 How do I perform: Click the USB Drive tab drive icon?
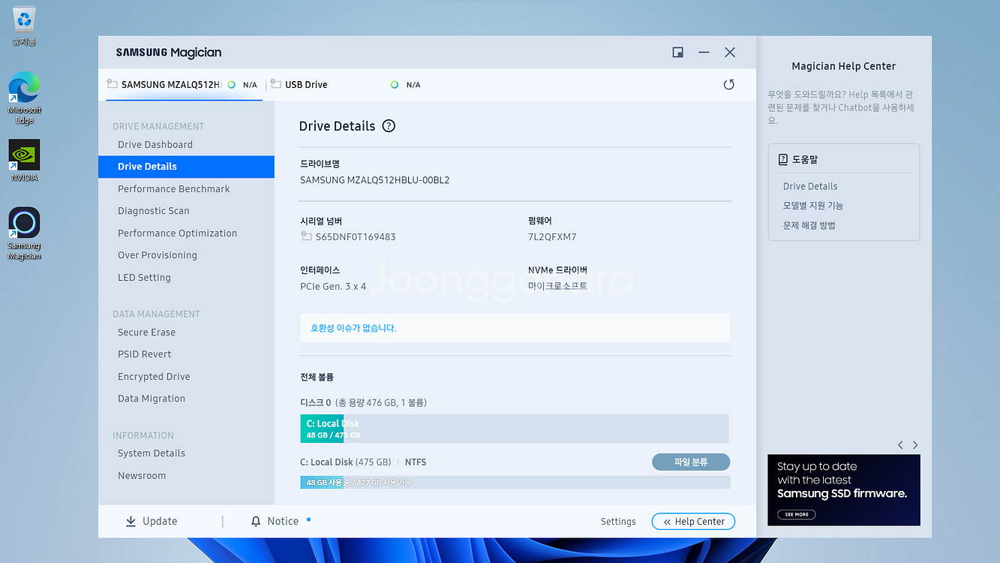(276, 84)
